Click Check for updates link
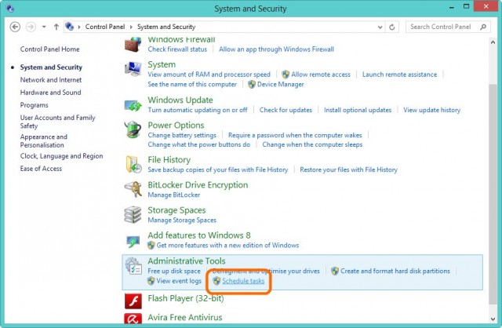This screenshot has width=502, height=328. [x=286, y=110]
